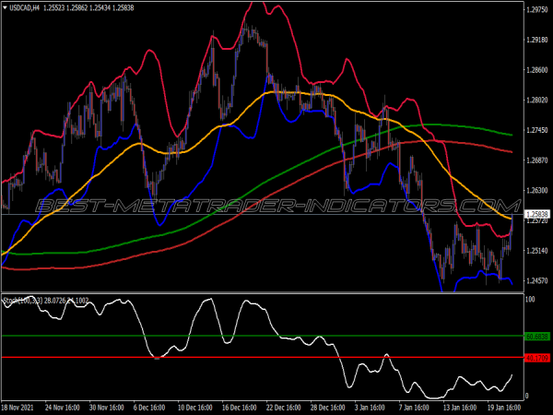Click the 1.24570 price scale value

[536, 281]
